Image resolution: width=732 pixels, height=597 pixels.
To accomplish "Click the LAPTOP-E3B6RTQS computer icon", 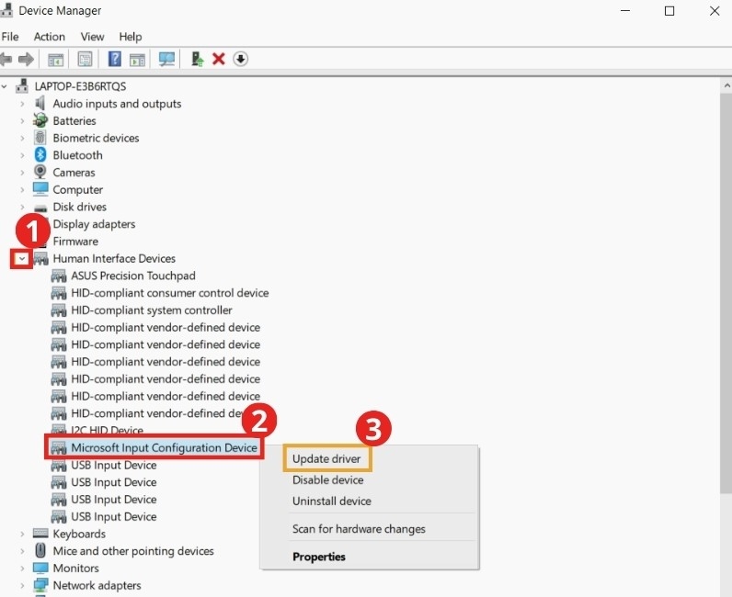I will [x=22, y=85].
